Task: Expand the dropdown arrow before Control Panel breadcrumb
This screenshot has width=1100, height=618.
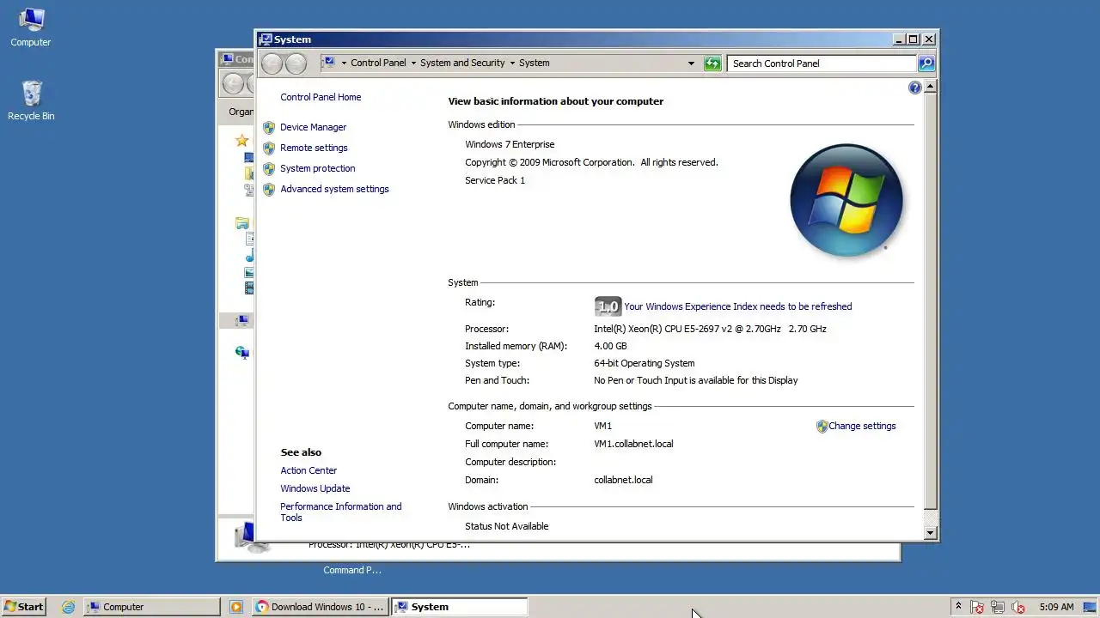Action: (344, 64)
